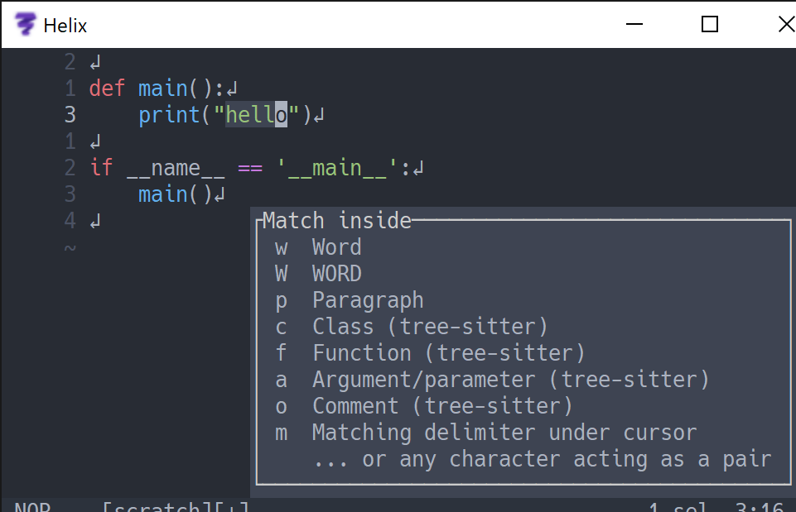Click the 3:16 cursor position indicator
The width and height of the screenshot is (796, 512).
point(760,506)
